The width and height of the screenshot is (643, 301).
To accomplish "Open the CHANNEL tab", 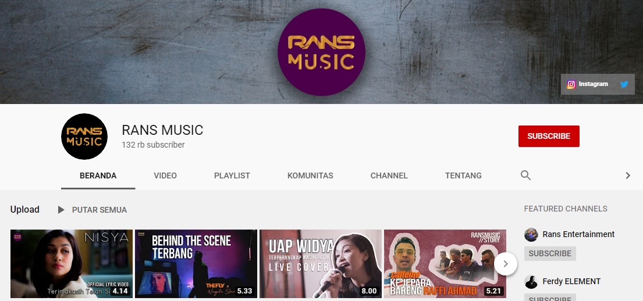I will 389,175.
